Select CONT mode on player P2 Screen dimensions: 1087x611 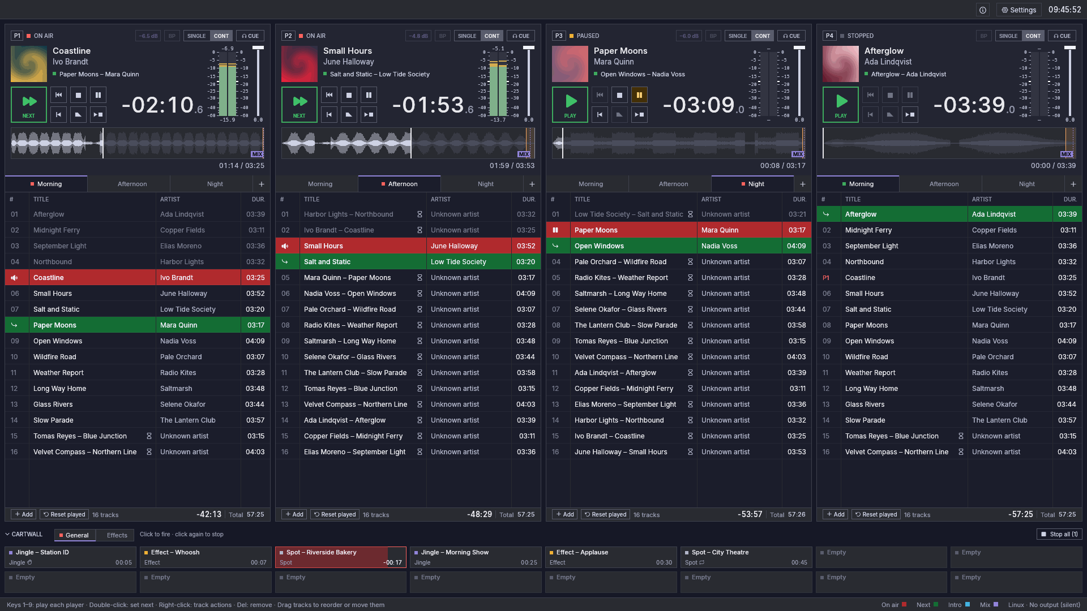tap(491, 36)
